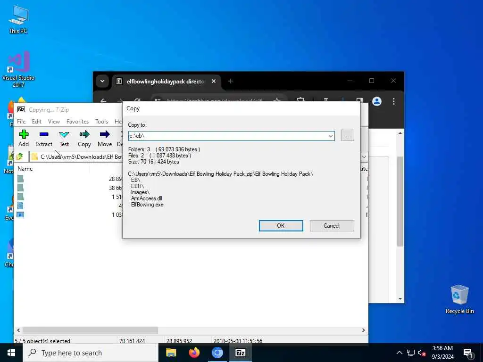Click the Add toolbar icon in 7-Zip
The width and height of the screenshot is (483, 362).
24,138
